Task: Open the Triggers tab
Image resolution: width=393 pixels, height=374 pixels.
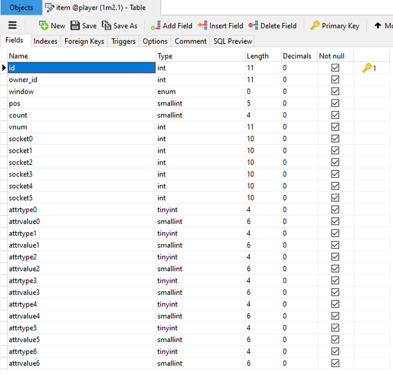Action: coord(123,41)
